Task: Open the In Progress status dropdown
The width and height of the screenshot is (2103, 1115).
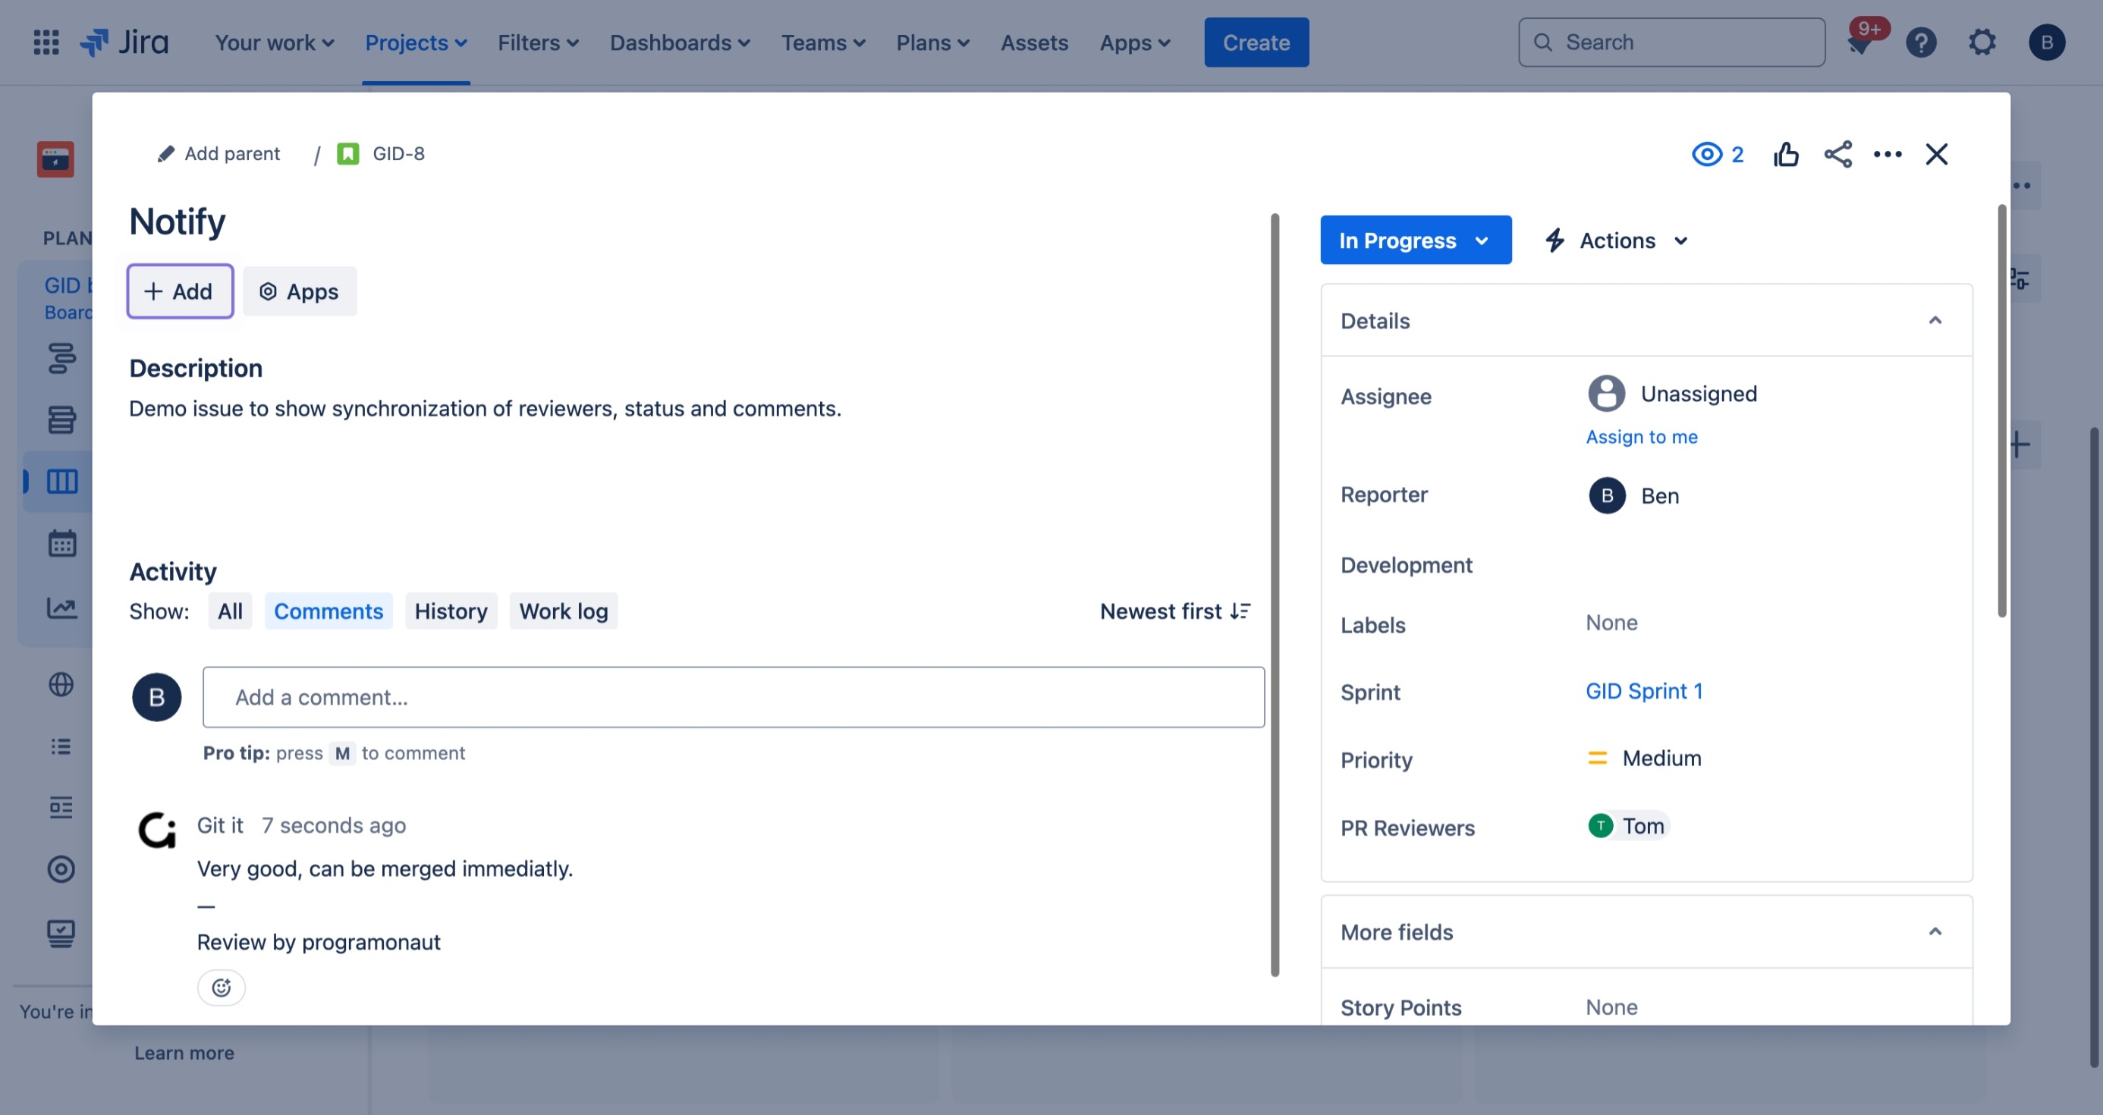Action: pos(1415,240)
